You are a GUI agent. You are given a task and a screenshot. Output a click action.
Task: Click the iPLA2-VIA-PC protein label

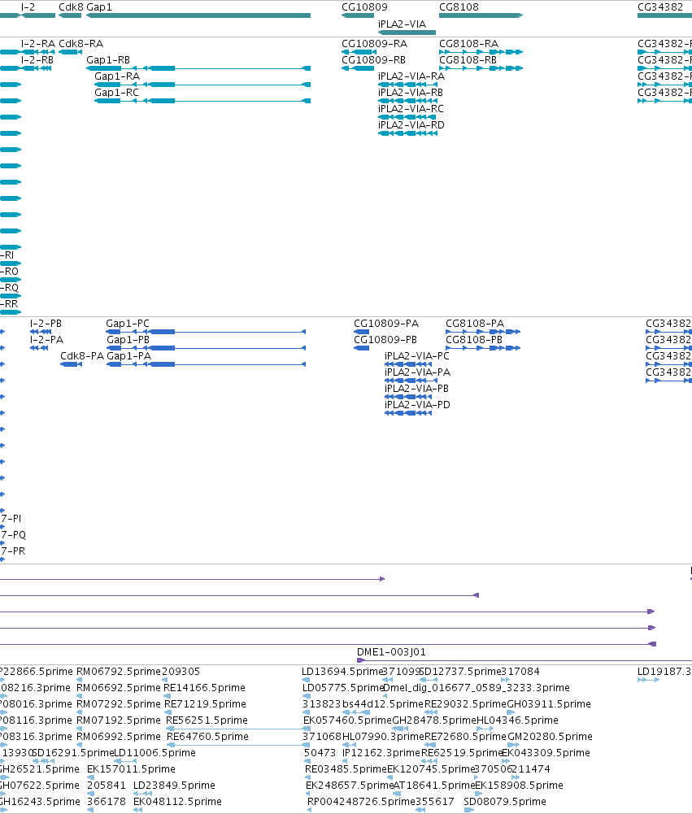[x=417, y=356]
